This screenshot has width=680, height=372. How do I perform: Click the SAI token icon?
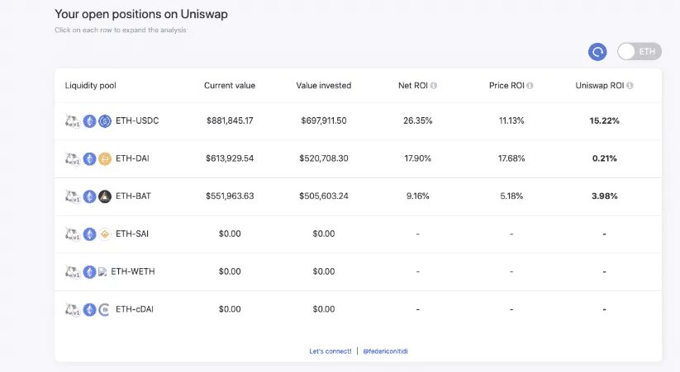click(104, 234)
